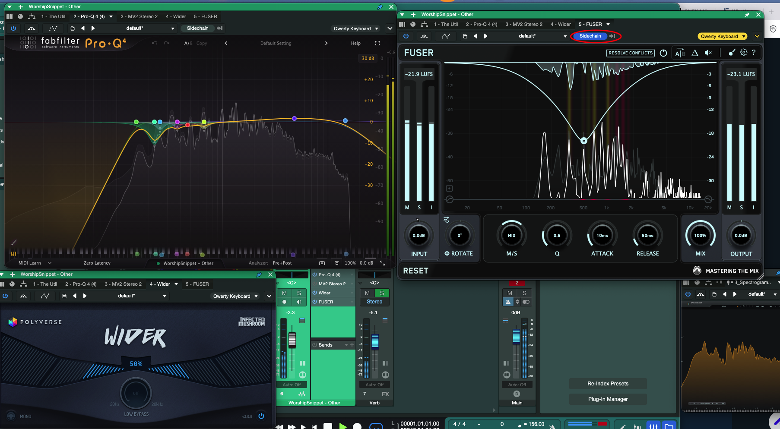Select the 1 - The Util tab in FUSER window
Image resolution: width=780 pixels, height=429 pixels.
(446, 24)
